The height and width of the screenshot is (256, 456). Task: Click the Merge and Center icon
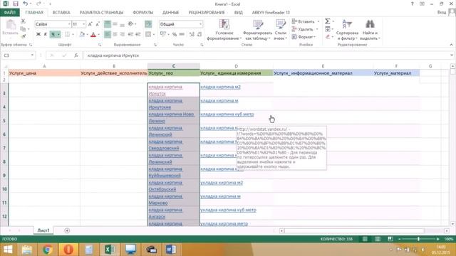click(148, 34)
